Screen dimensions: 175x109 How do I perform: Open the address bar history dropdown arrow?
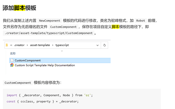(x=97, y=45)
